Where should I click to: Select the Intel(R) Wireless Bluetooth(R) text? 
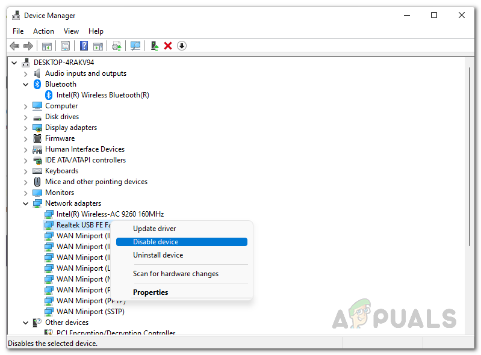coord(103,95)
